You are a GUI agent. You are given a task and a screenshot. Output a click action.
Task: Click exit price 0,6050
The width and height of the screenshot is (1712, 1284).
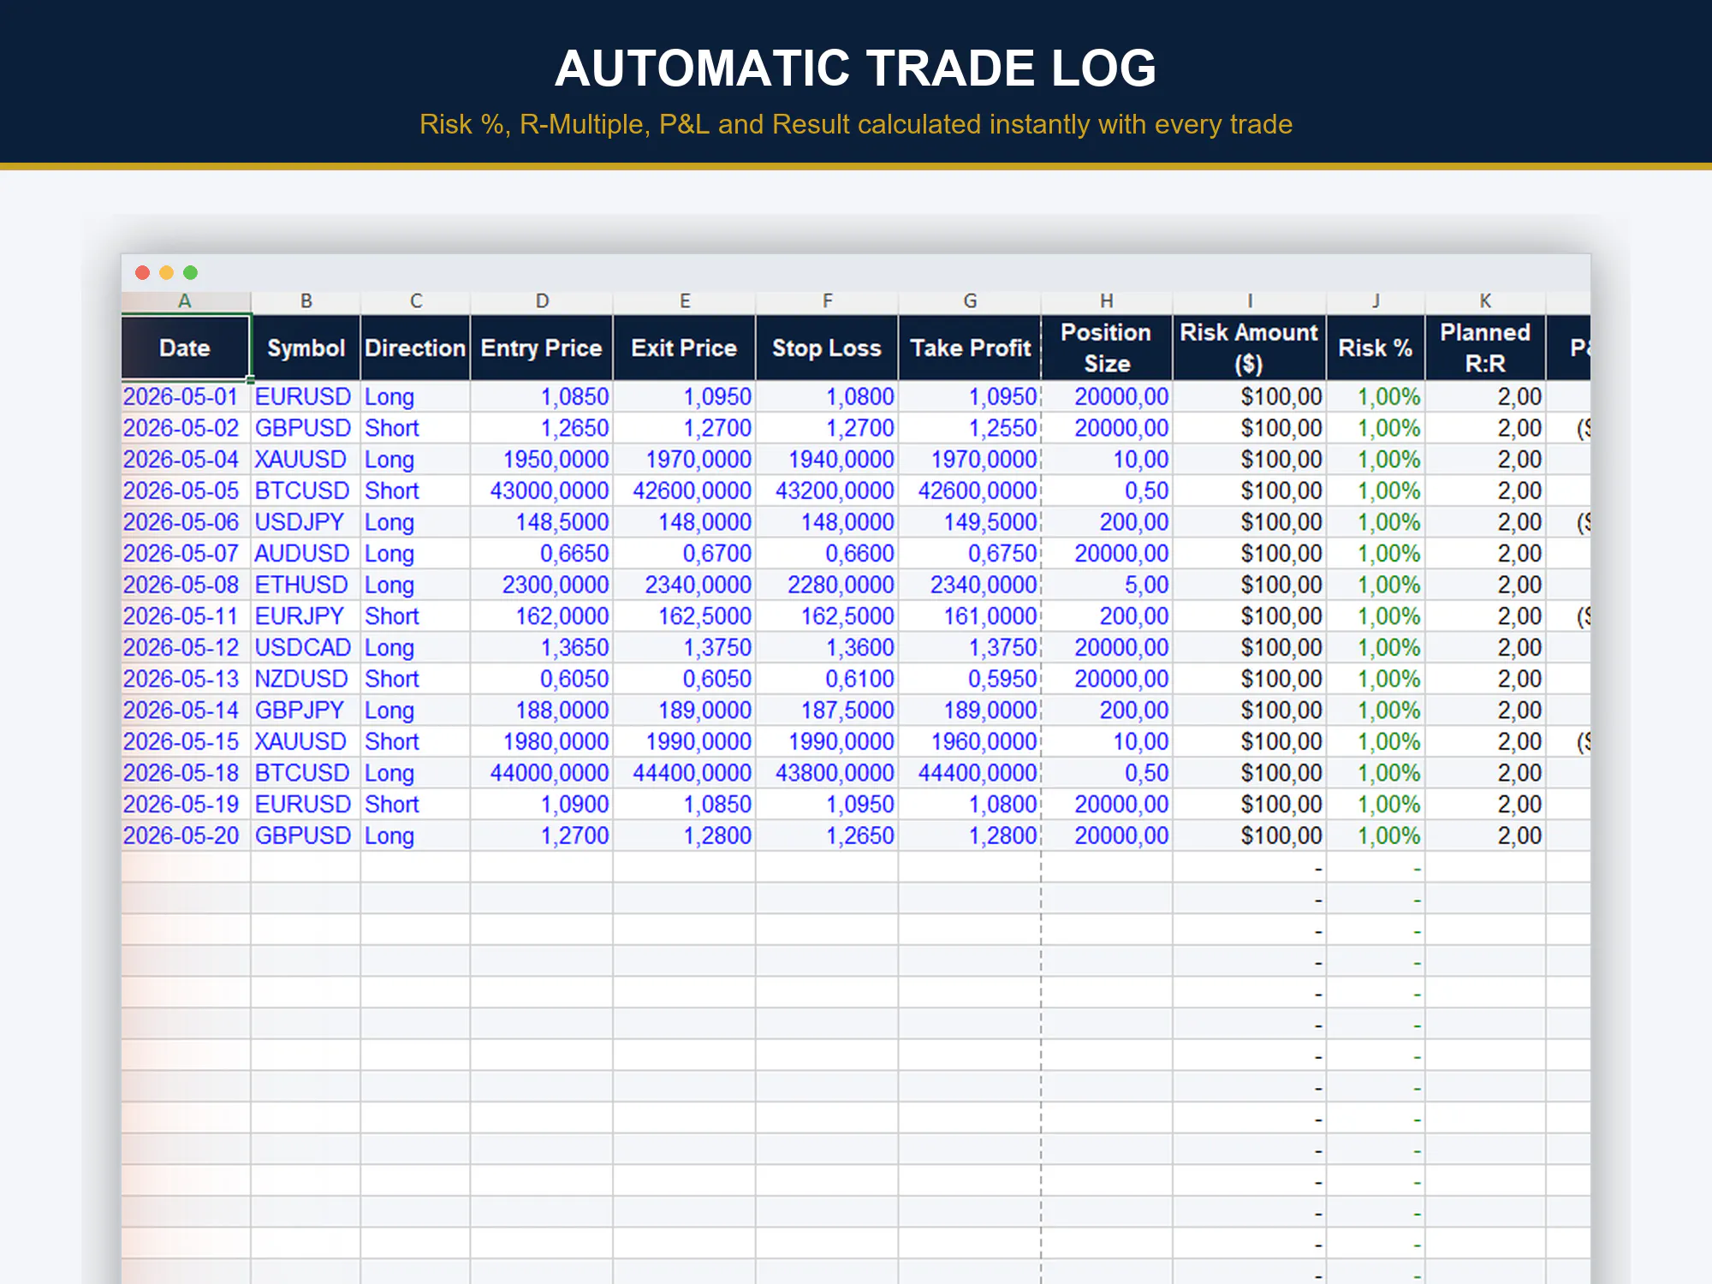[684, 680]
